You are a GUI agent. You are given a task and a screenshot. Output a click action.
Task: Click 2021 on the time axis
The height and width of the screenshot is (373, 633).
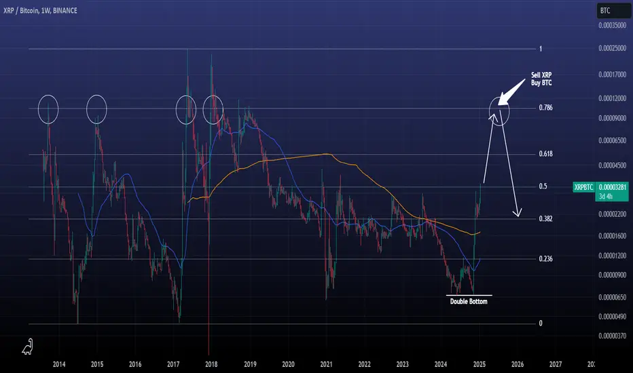tap(326, 364)
